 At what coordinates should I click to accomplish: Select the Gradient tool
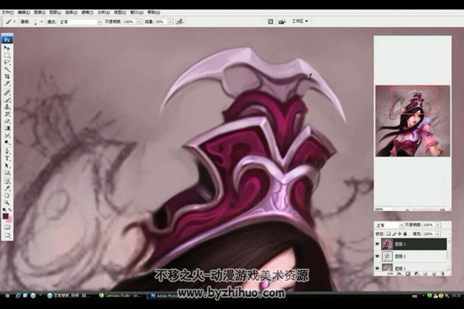pyautogui.click(x=7, y=128)
